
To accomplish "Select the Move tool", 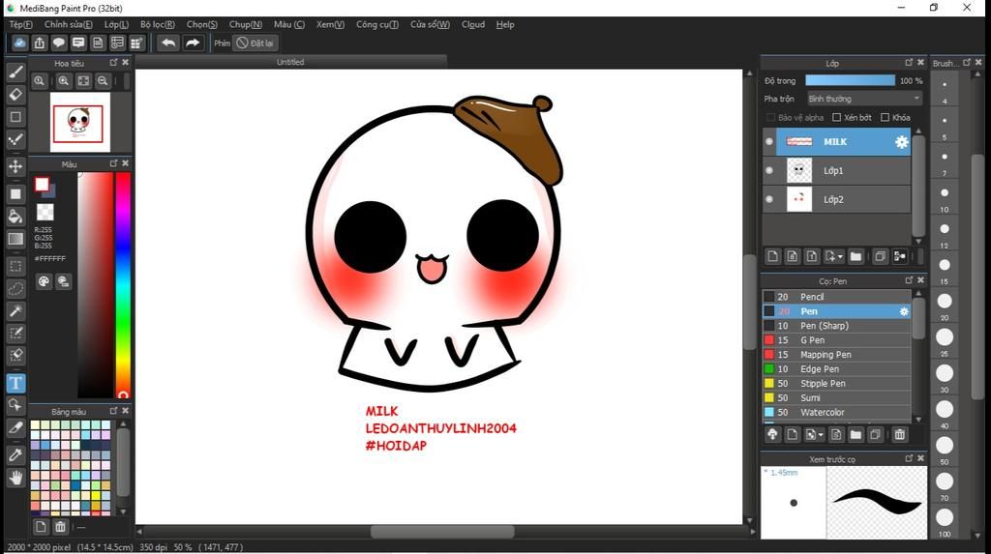I will click(x=15, y=166).
